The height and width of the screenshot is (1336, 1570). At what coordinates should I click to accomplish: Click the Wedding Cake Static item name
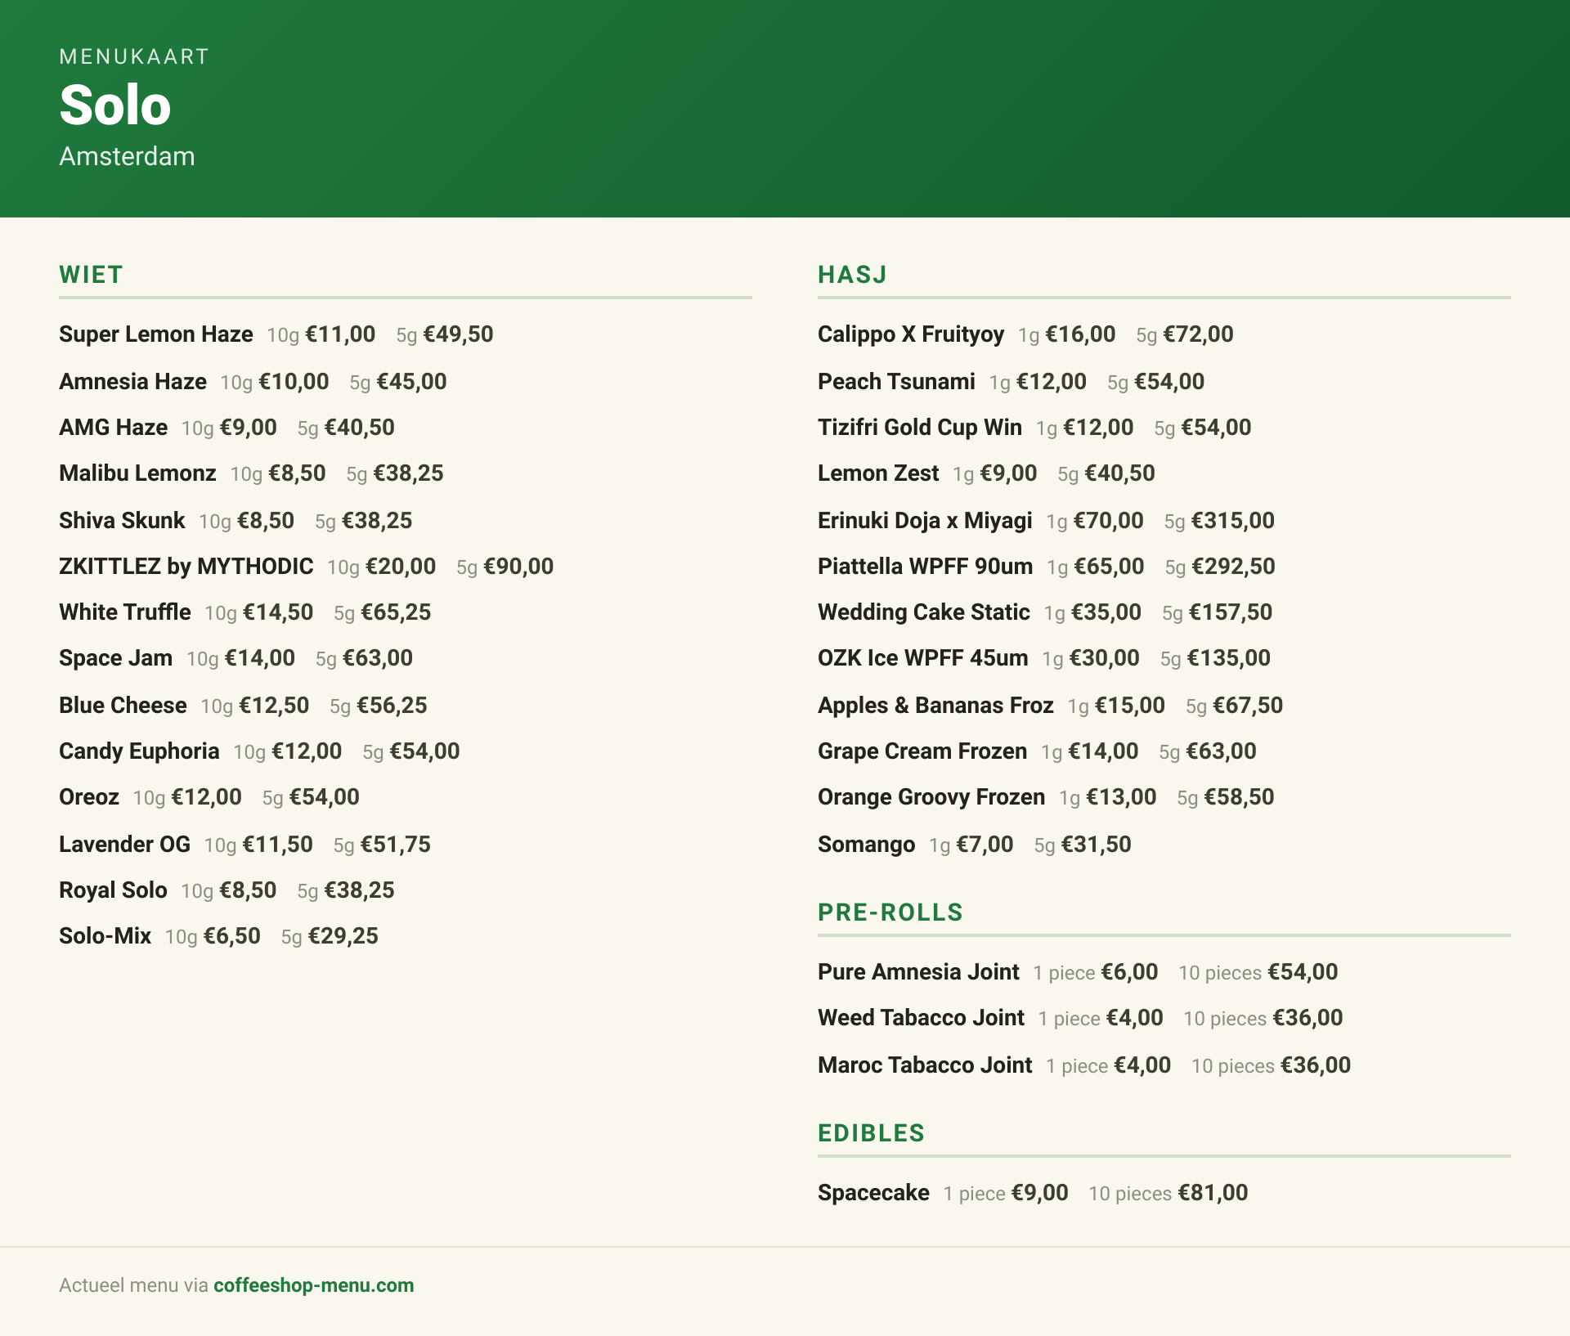(x=924, y=612)
